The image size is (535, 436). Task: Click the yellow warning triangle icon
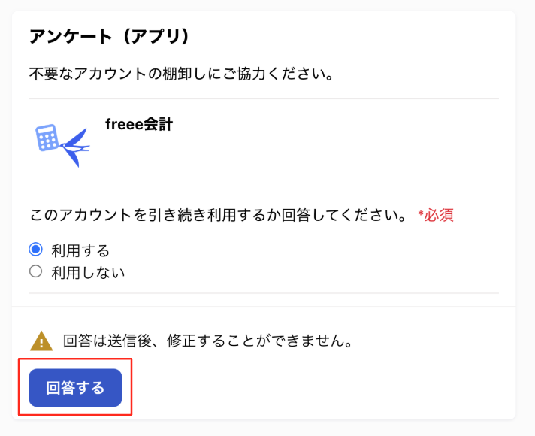click(x=41, y=341)
